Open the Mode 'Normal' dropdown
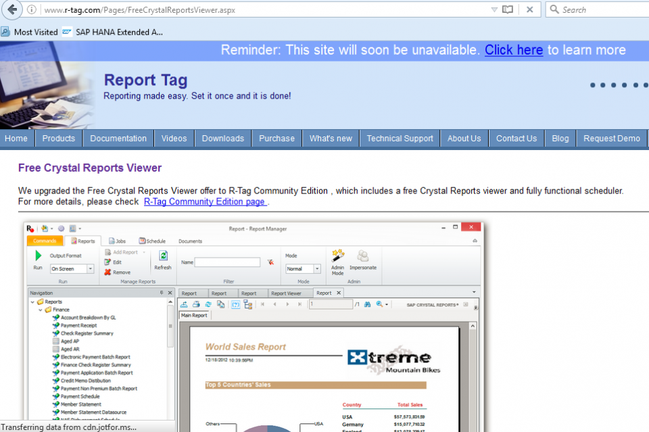 (303, 269)
